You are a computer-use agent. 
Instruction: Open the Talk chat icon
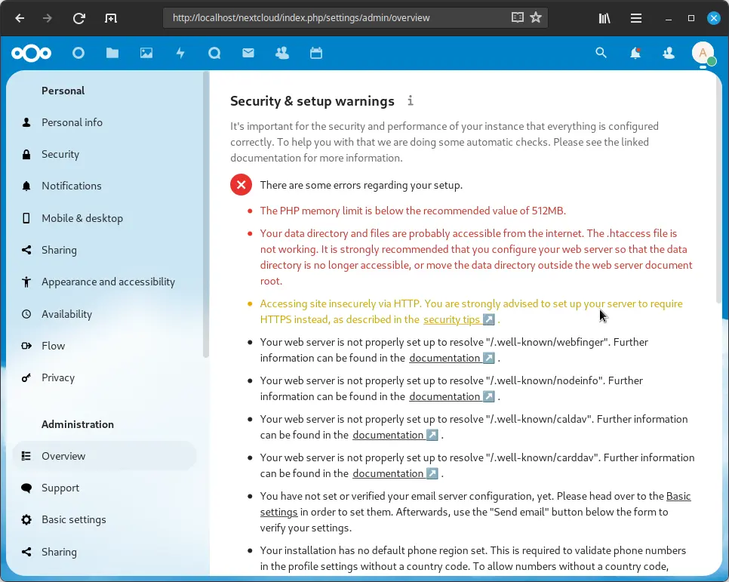(x=214, y=53)
